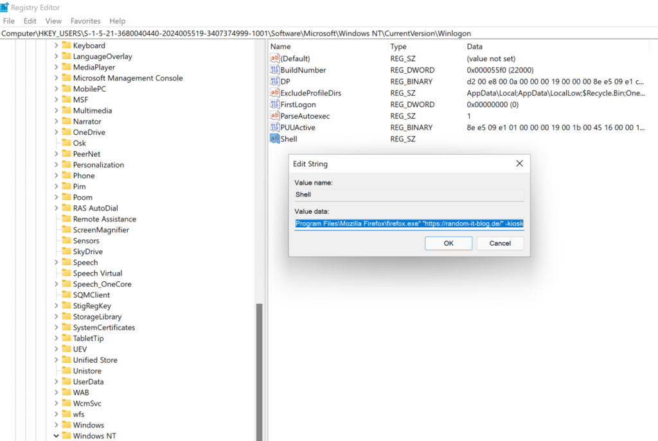Cancel the Edit String dialog

pyautogui.click(x=500, y=243)
